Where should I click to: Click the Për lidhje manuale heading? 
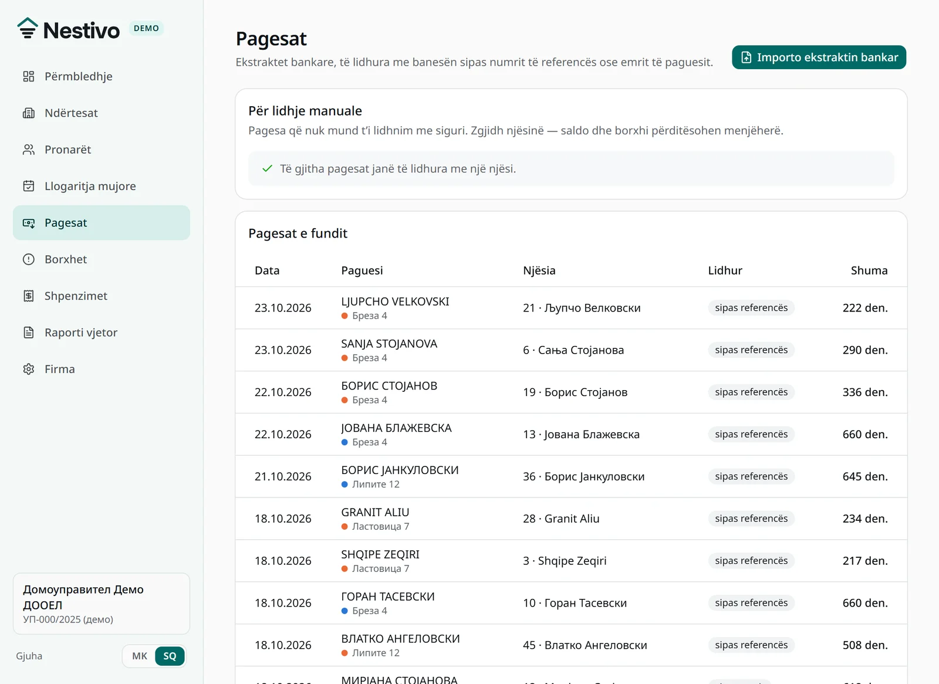point(305,111)
